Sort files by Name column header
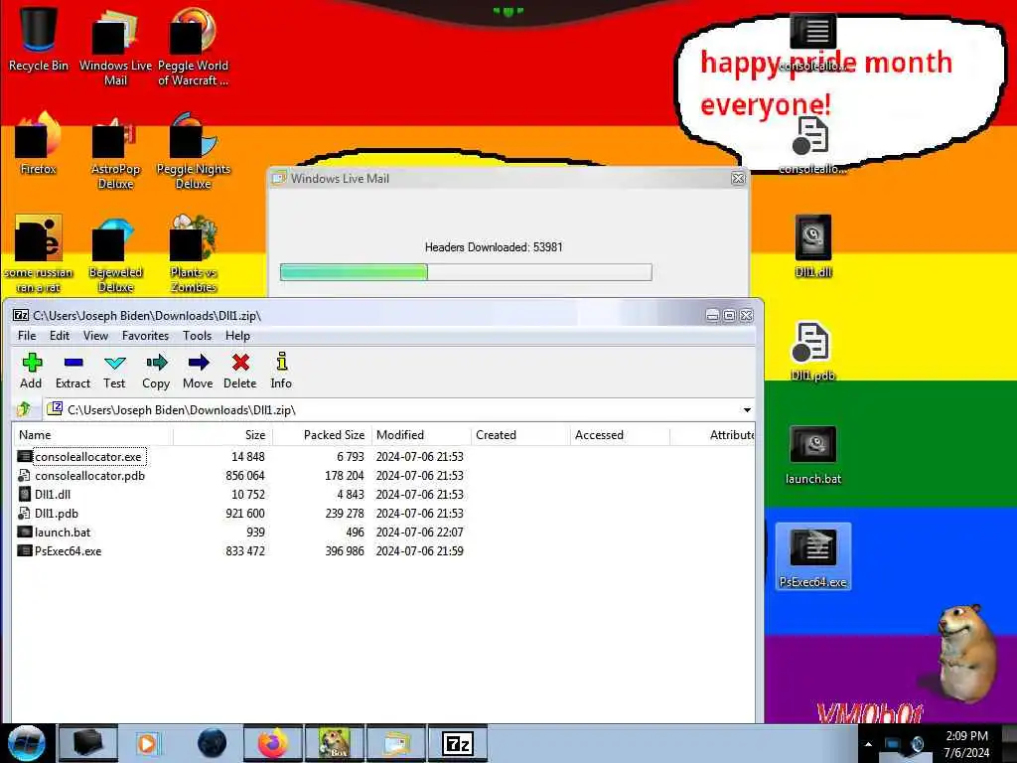1017x763 pixels. [x=92, y=435]
